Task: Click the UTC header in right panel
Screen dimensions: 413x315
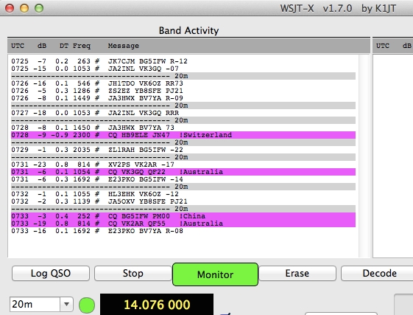Action: (x=382, y=46)
